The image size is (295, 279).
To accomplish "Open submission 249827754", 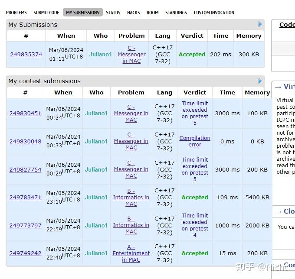I will [x=25, y=170].
